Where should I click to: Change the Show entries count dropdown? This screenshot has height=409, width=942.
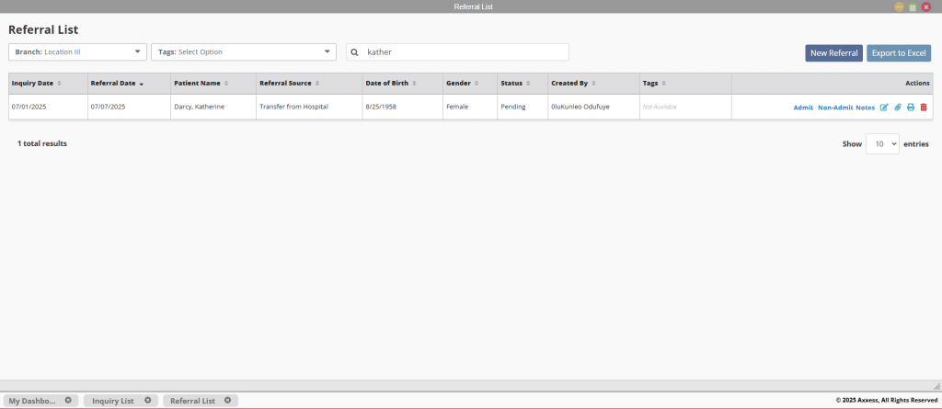[881, 144]
